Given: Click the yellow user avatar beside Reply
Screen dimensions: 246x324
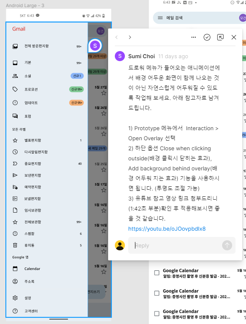Looking at the screenshot, I should tap(120, 245).
